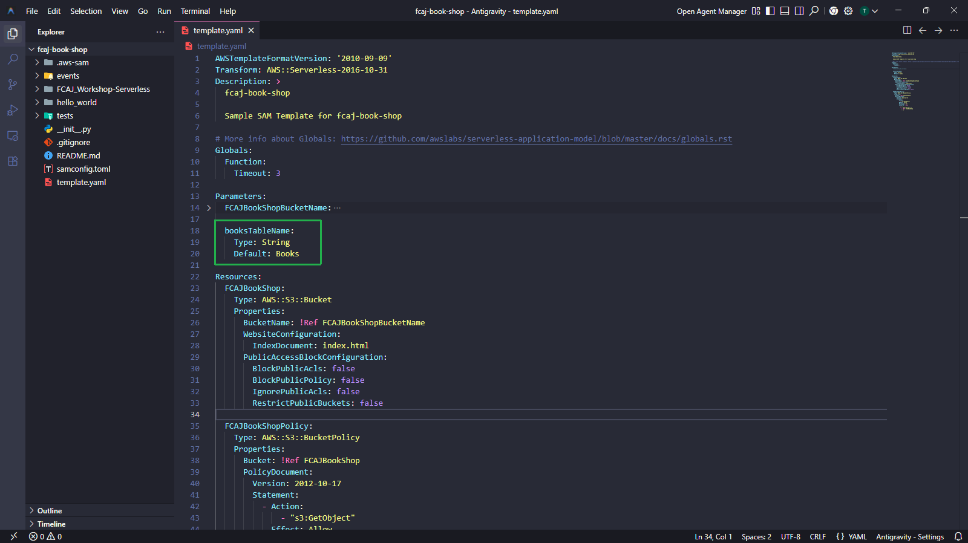The width and height of the screenshot is (968, 543).
Task: Close the template.yaml tab
Action: 251,30
